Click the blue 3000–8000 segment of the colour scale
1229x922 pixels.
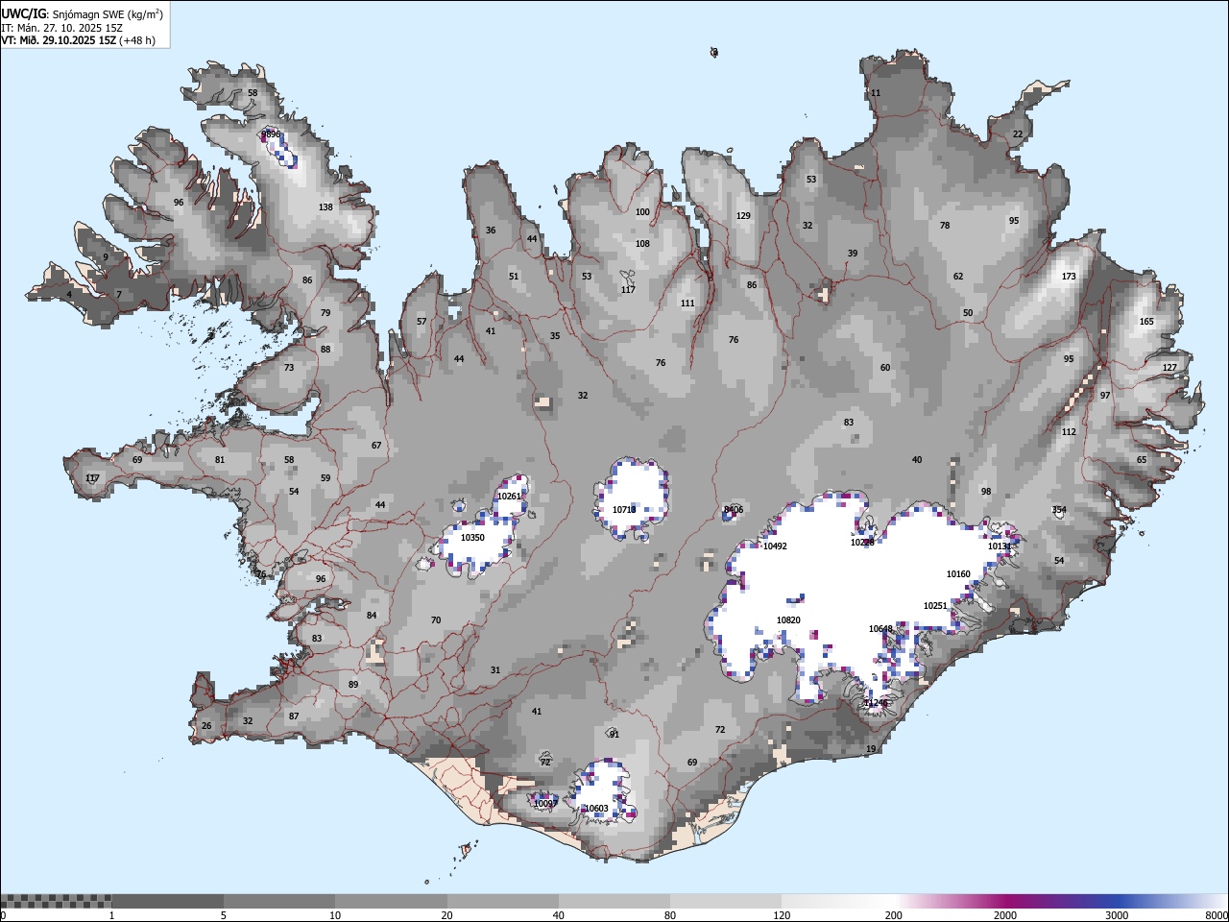coord(1172,901)
